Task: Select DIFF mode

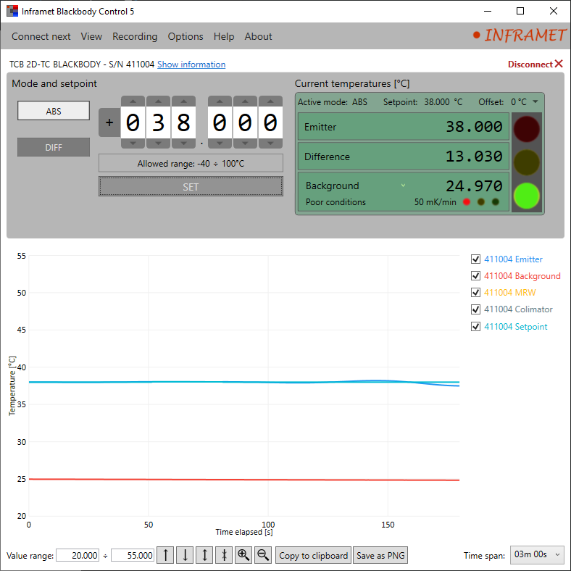Action: 54,147
